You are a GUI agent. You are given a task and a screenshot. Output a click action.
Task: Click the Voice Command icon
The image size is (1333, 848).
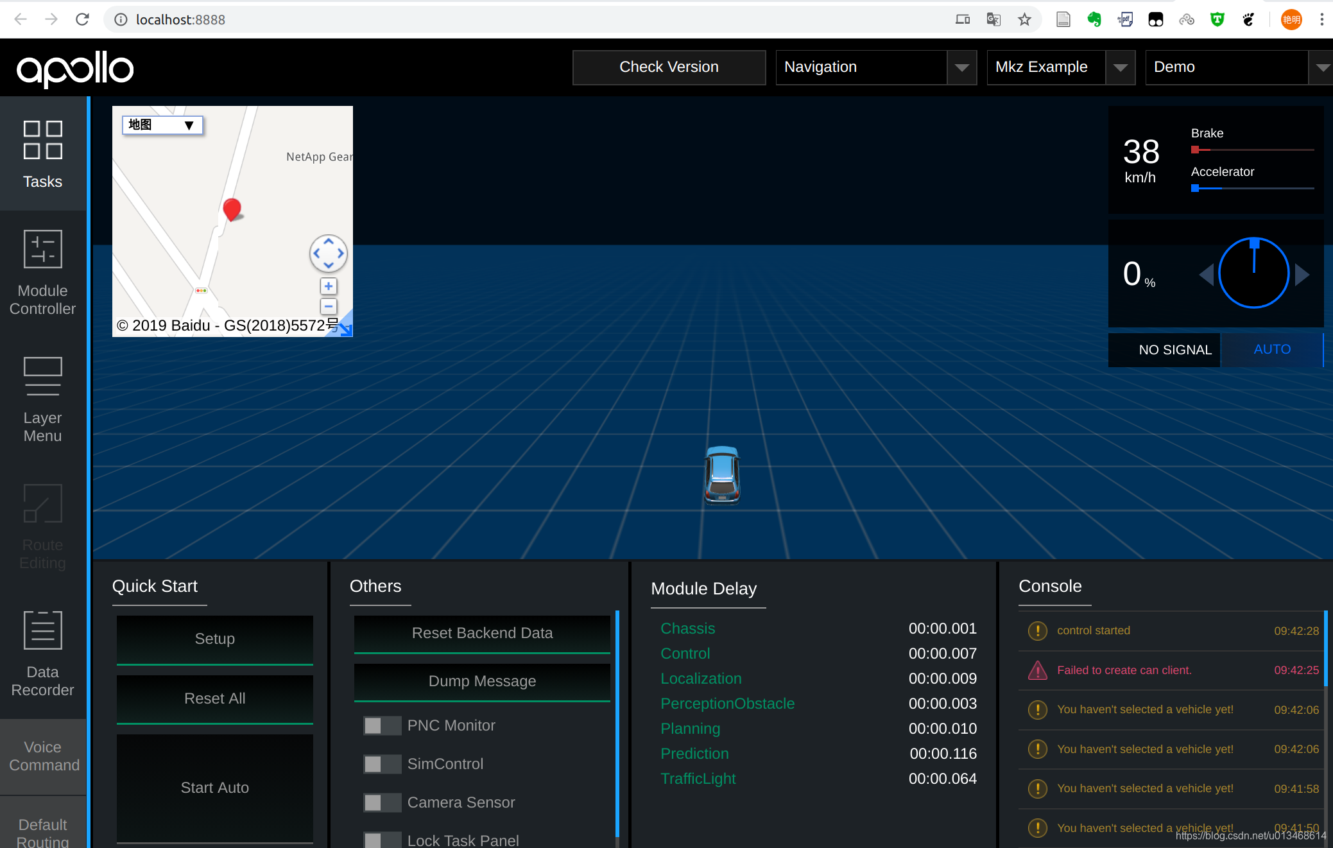pos(43,756)
